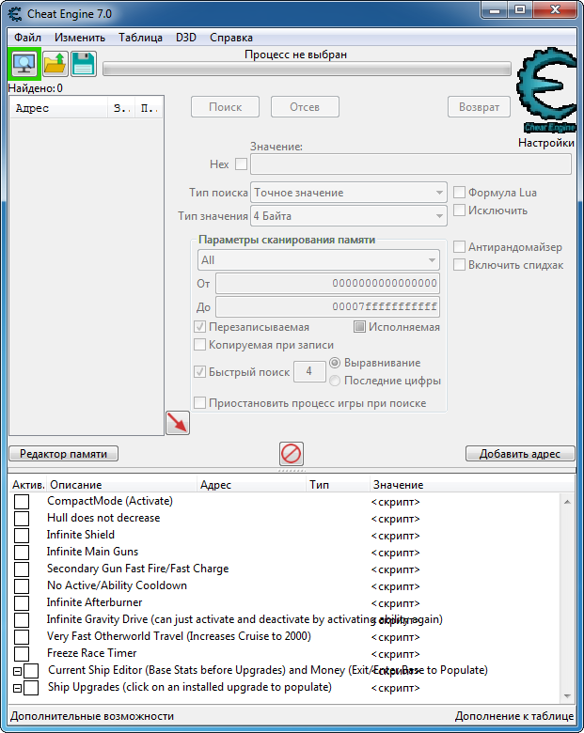Toggle Быстрый поиск checkbox
The height and width of the screenshot is (733, 584).
coord(199,371)
